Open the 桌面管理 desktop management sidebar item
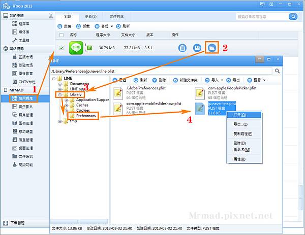 22,148
